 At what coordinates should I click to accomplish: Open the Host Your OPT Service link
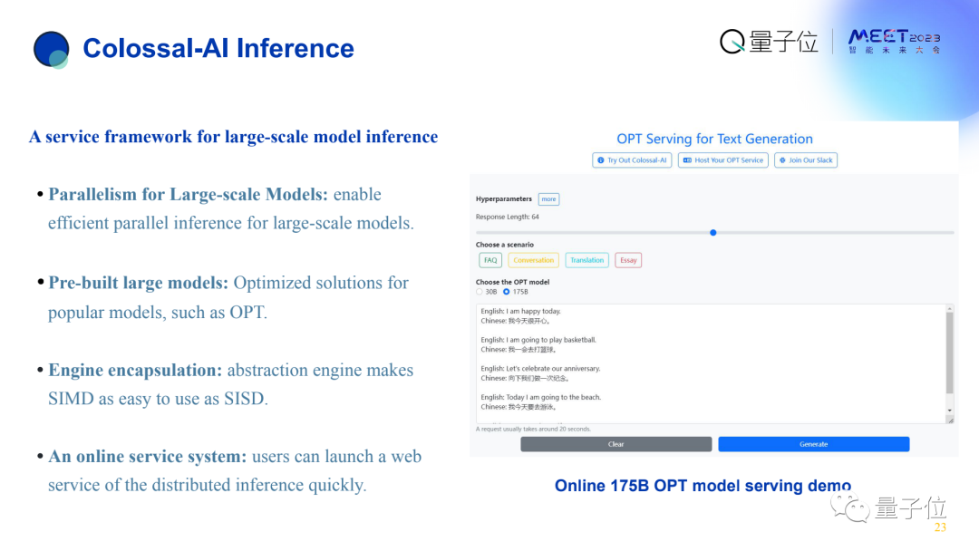[723, 160]
